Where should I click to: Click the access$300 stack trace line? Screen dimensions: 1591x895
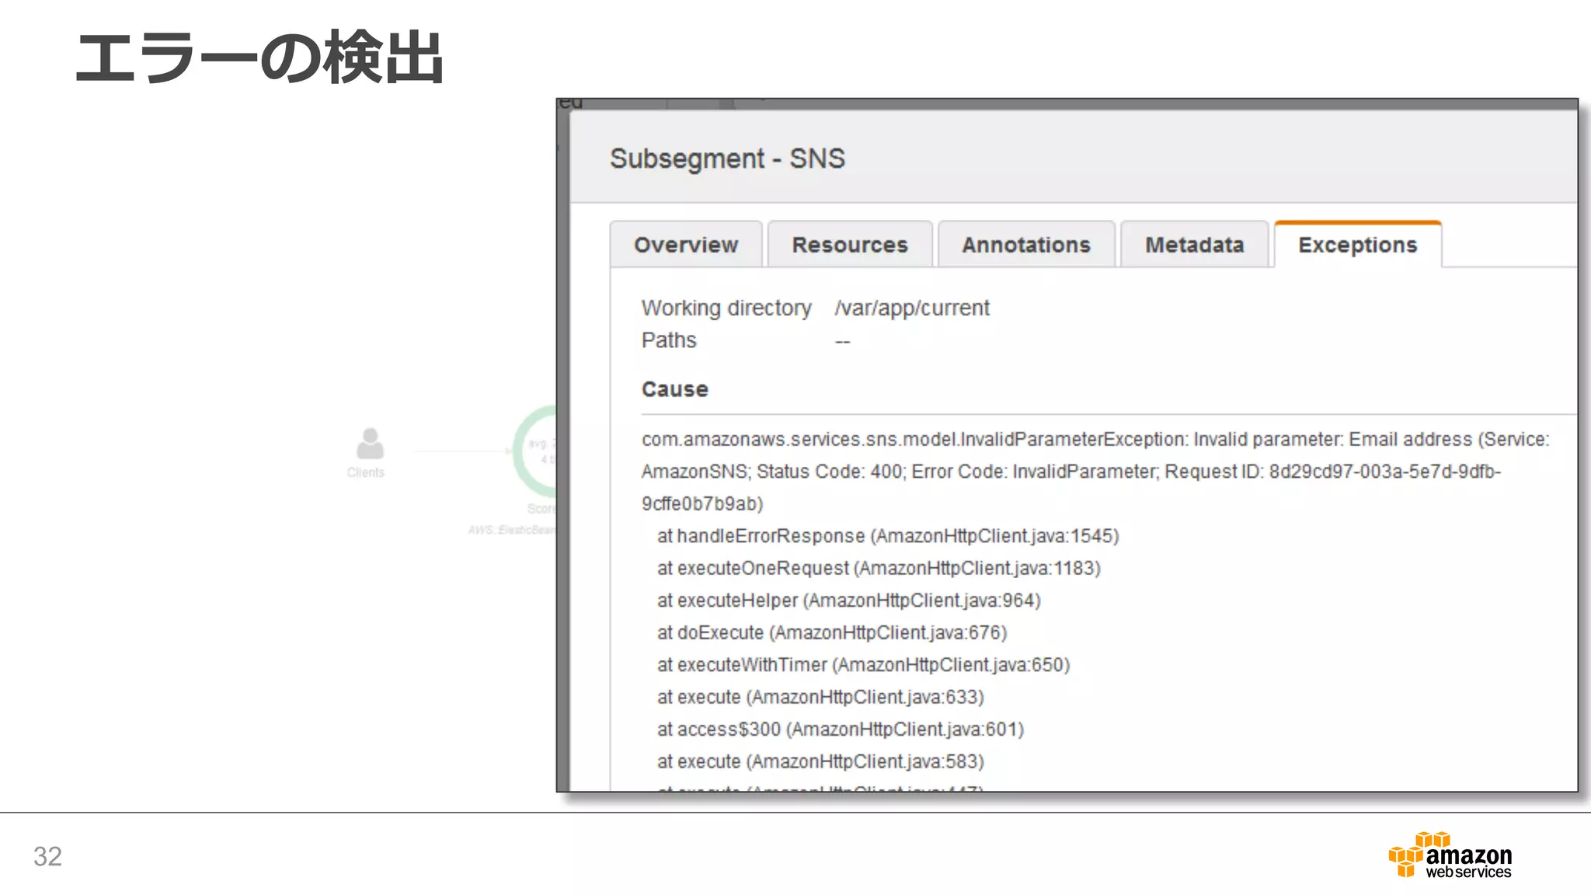tap(841, 730)
